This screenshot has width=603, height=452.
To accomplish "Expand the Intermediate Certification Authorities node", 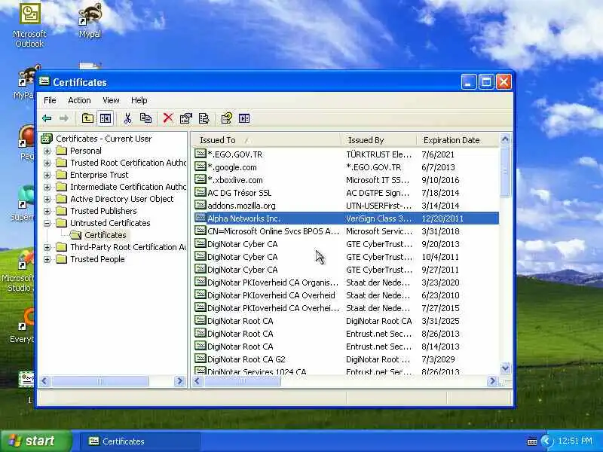I will point(47,187).
